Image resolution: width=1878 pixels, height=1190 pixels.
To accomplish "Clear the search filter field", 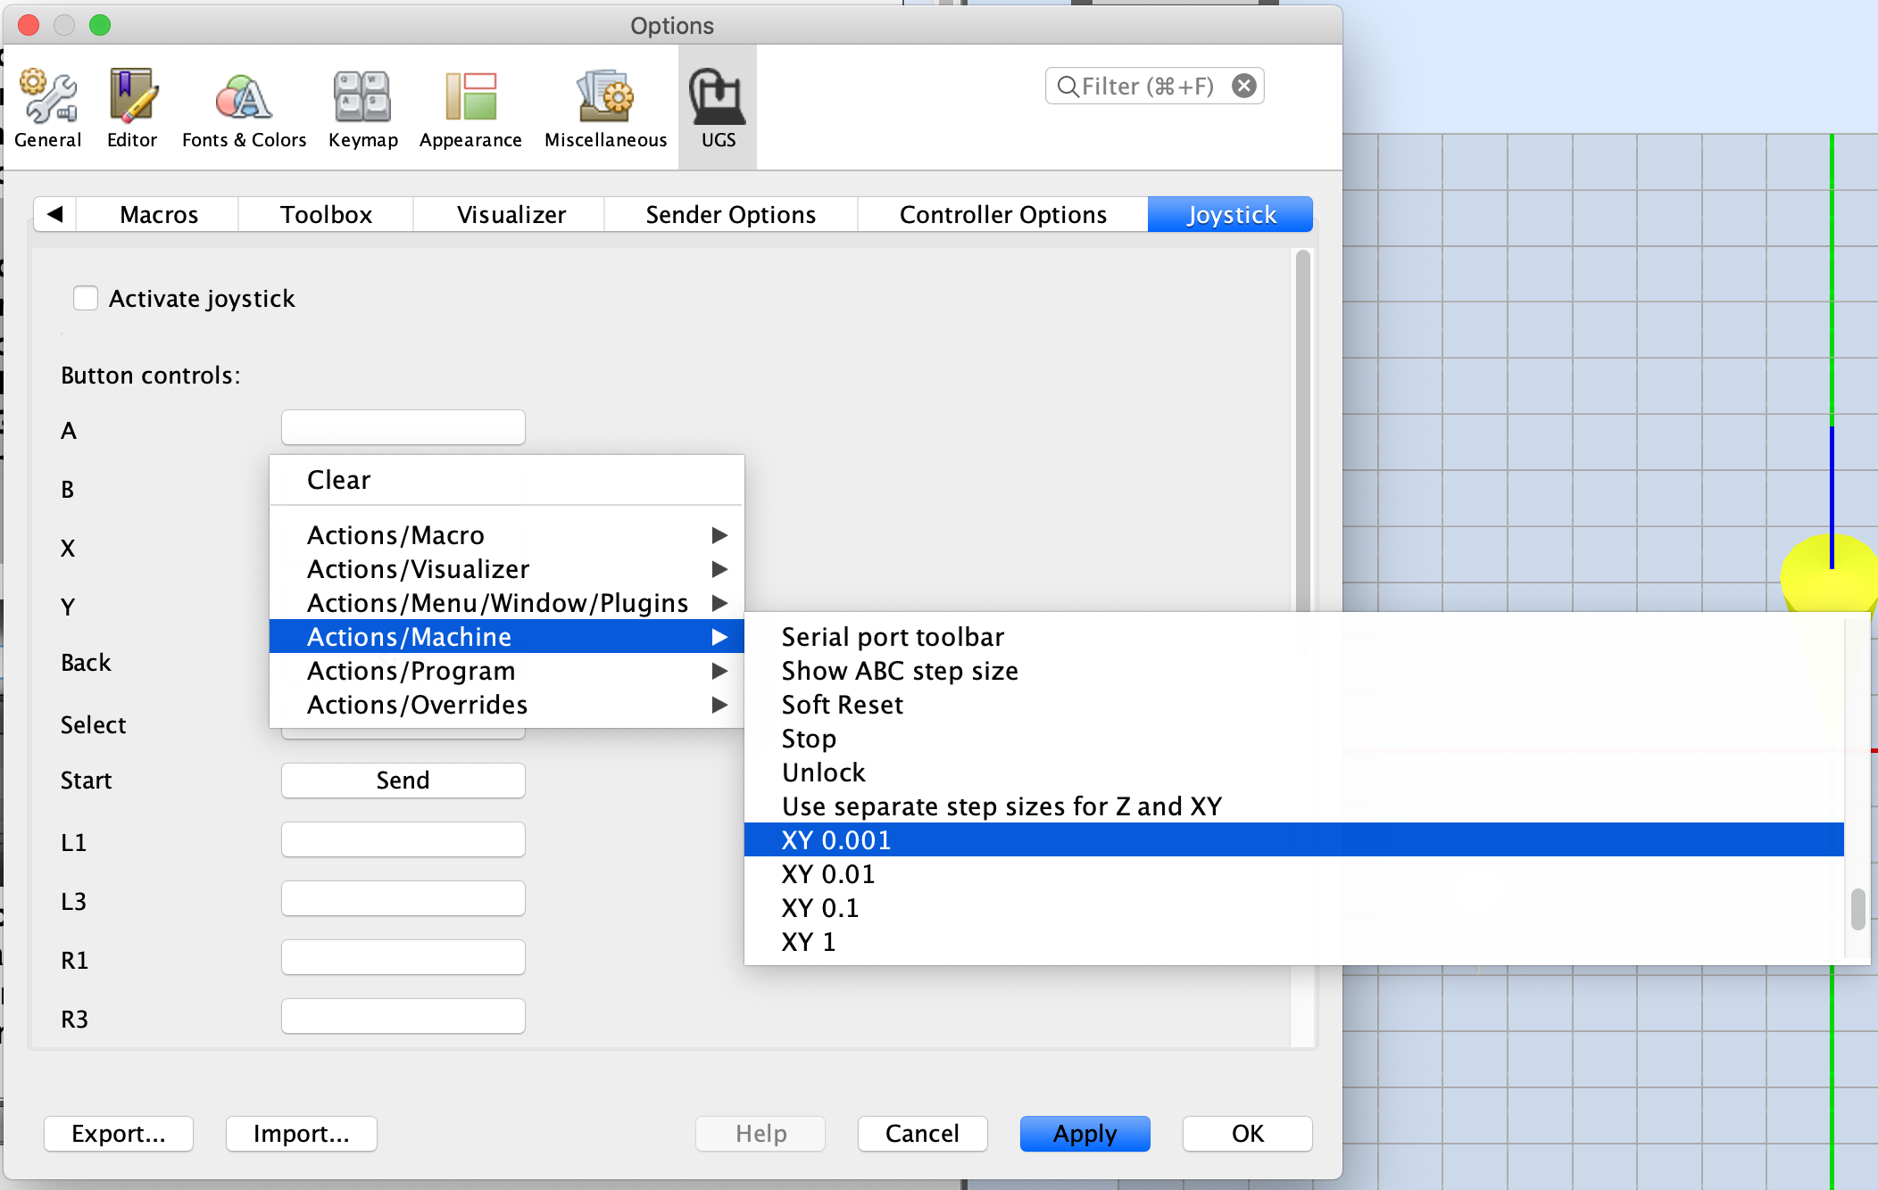I will tap(1243, 86).
